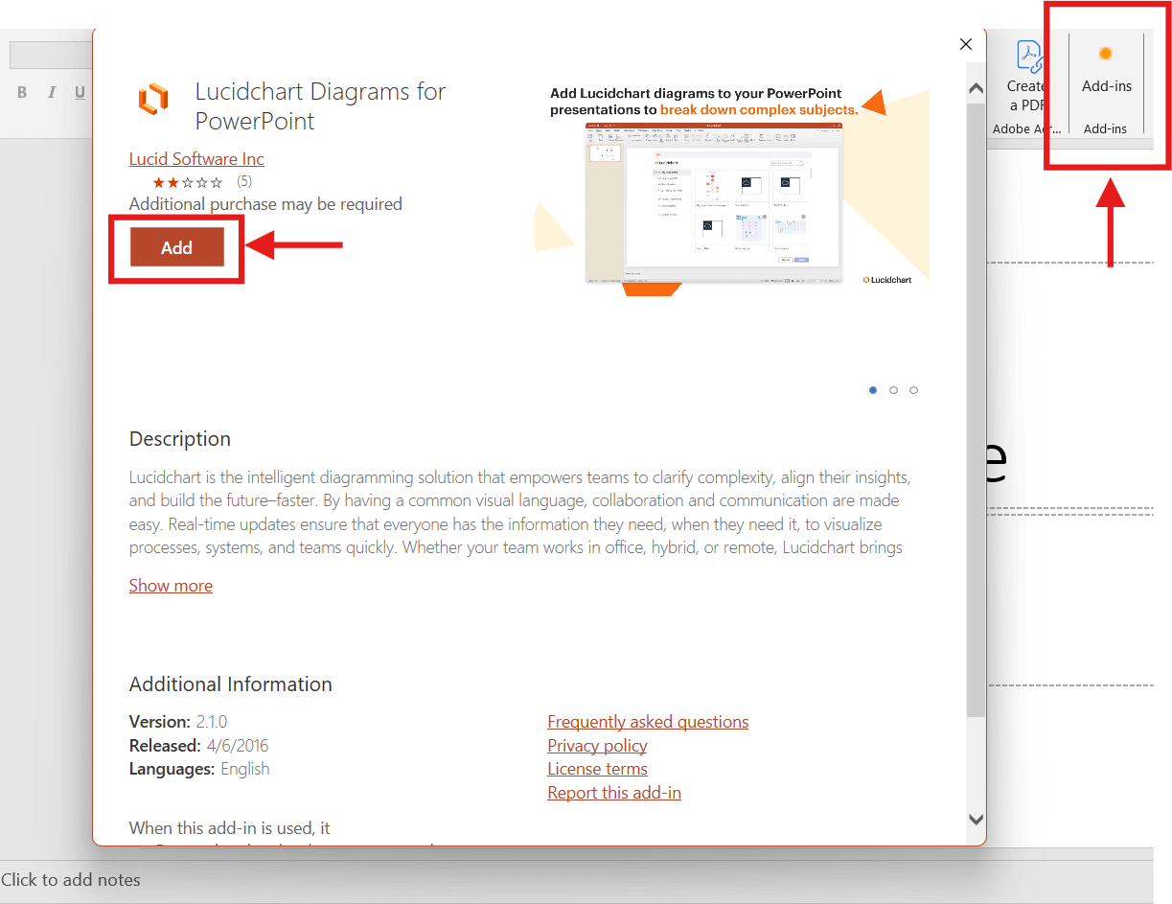
Task: Open the Add-ins ribbon icon
Action: [1106, 72]
